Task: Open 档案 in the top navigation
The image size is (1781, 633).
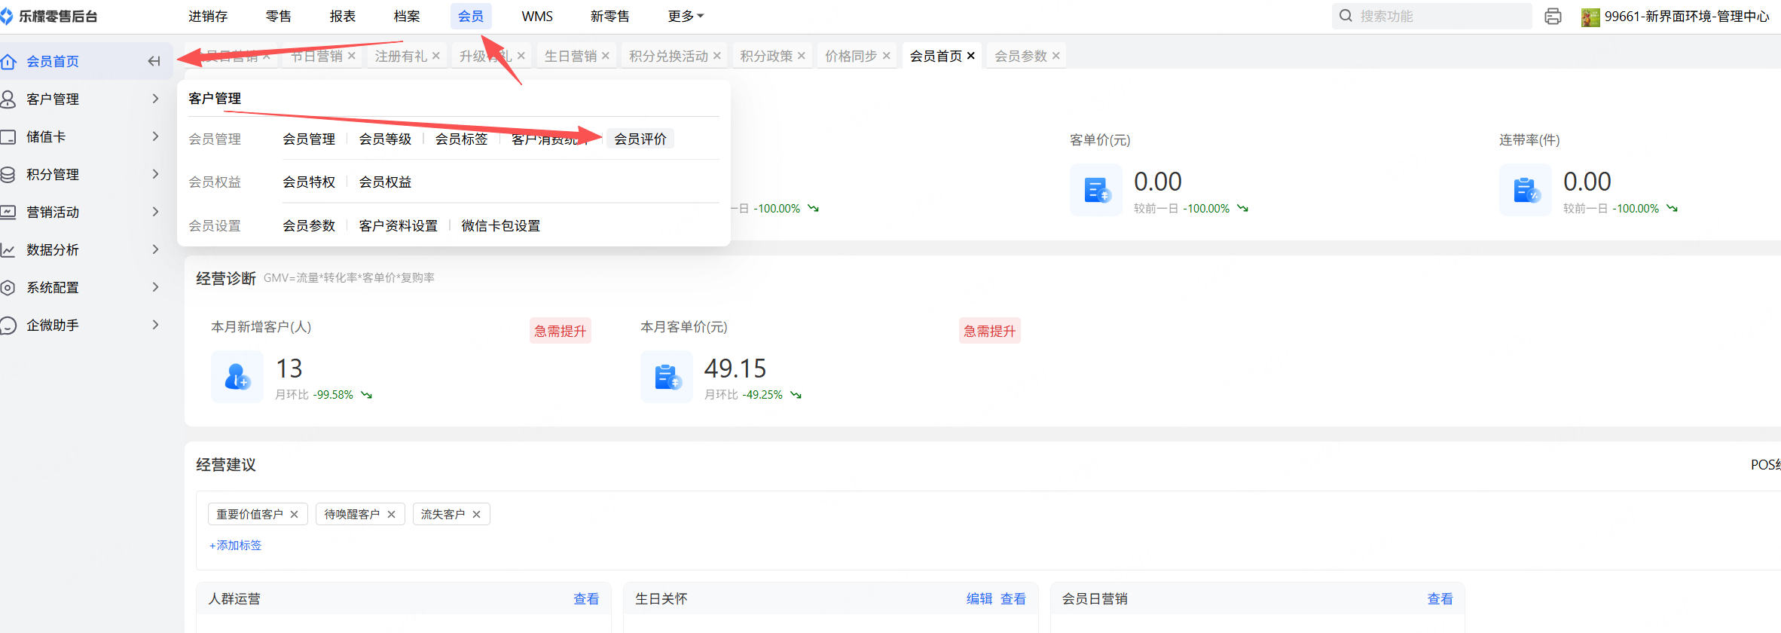Action: tap(407, 16)
